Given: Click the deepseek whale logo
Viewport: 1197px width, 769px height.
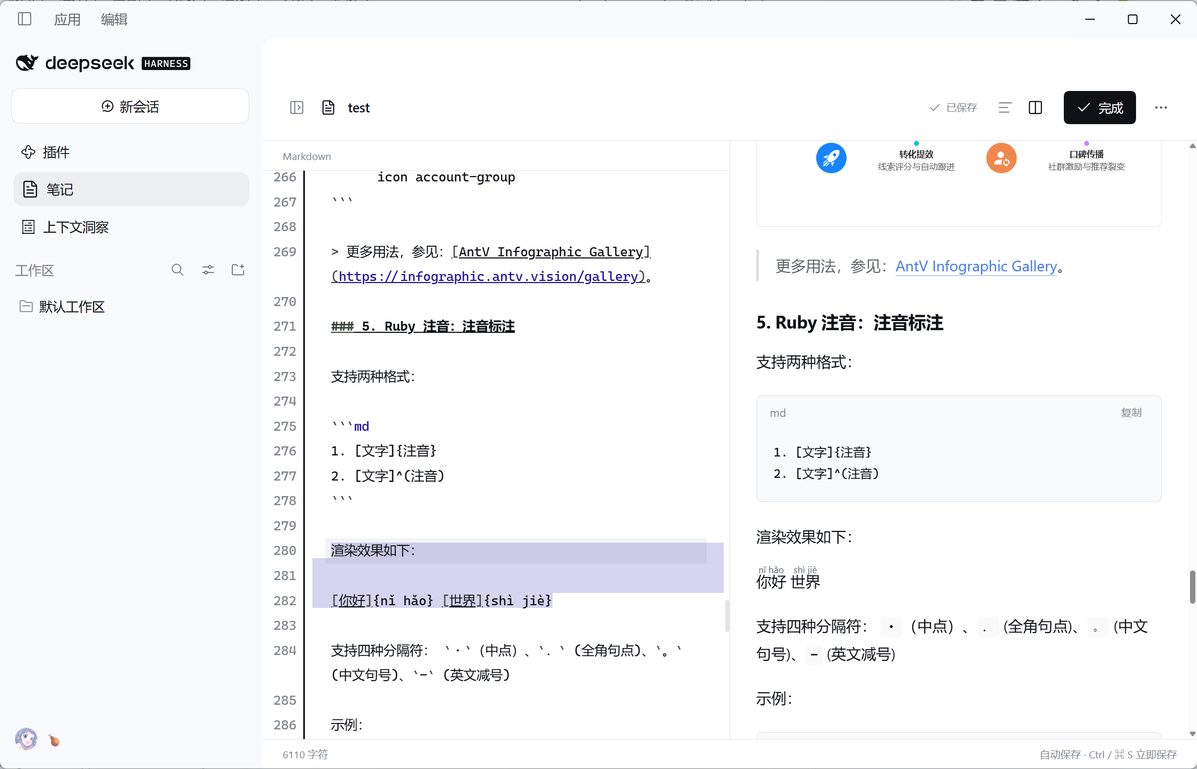Looking at the screenshot, I should point(27,63).
